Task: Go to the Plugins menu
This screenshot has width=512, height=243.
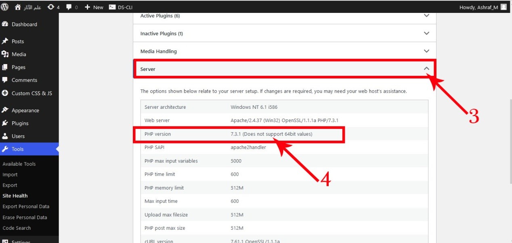Action: click(x=20, y=123)
